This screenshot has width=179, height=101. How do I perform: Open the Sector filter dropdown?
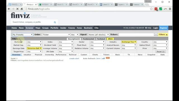97,42
